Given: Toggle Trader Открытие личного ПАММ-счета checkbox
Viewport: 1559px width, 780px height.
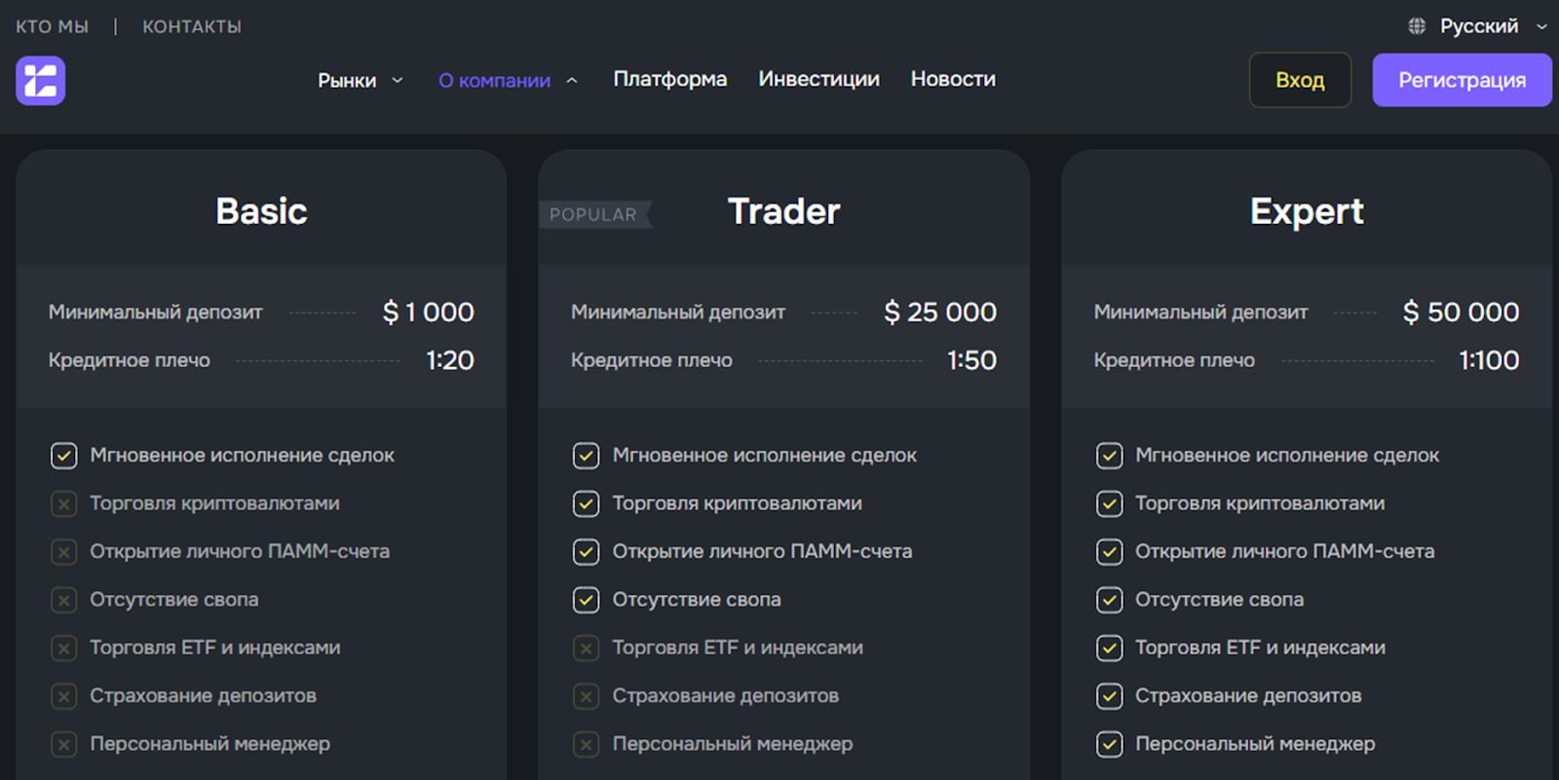Looking at the screenshot, I should click(x=586, y=552).
